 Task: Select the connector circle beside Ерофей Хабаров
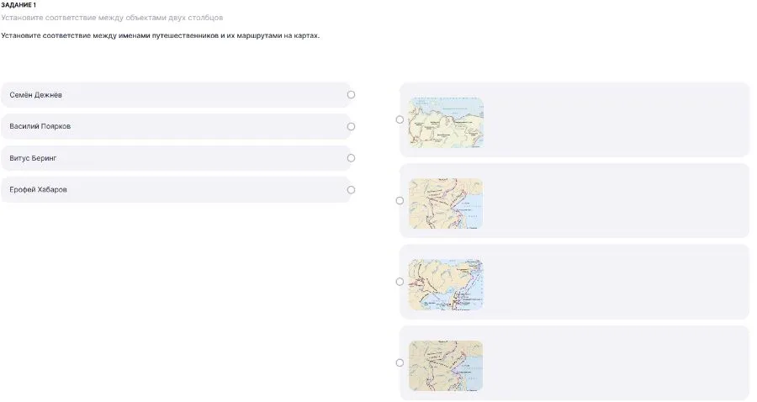351,190
